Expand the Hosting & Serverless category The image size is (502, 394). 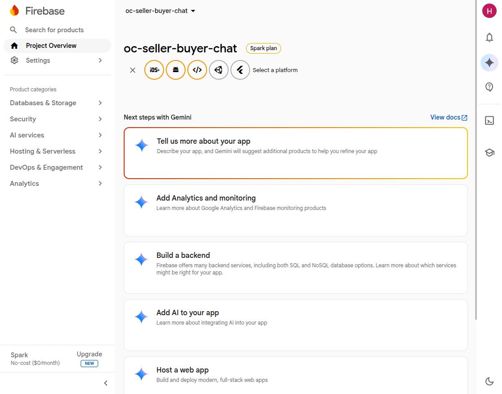point(57,151)
